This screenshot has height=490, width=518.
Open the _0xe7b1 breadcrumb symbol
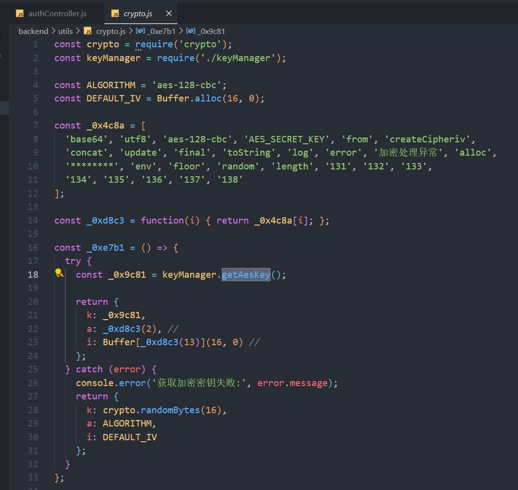161,32
